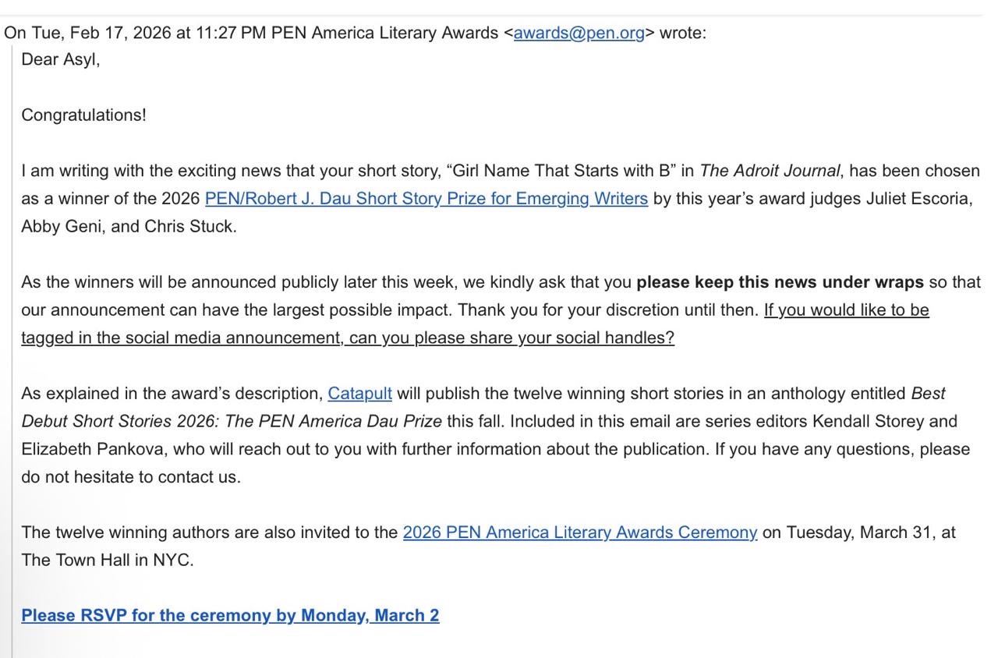Open the Catapult publisher link
998x658 pixels.
click(359, 394)
